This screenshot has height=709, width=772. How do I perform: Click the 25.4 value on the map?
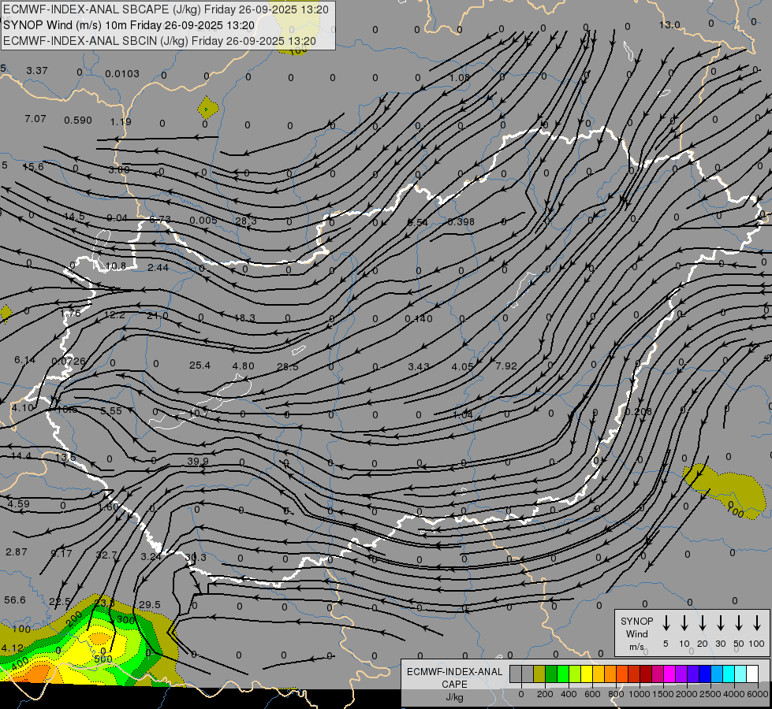(x=200, y=365)
